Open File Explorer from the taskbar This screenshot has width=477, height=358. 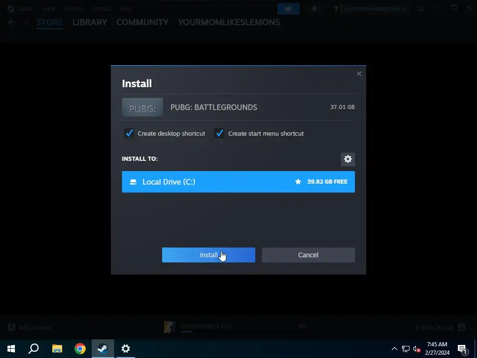point(57,349)
